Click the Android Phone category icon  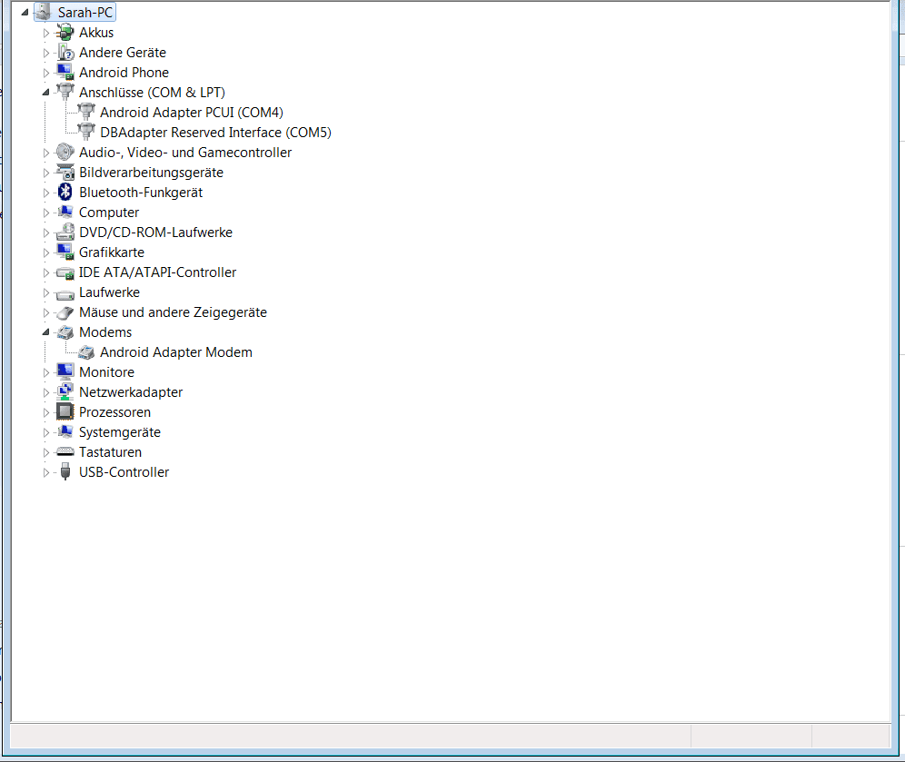pyautogui.click(x=65, y=72)
